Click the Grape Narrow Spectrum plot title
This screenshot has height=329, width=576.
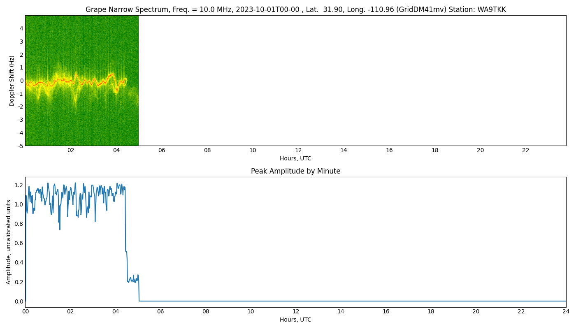(x=288, y=9)
